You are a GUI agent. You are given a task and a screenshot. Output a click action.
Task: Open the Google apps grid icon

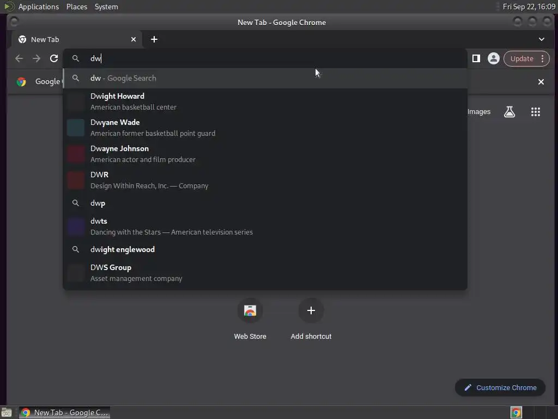click(x=536, y=112)
